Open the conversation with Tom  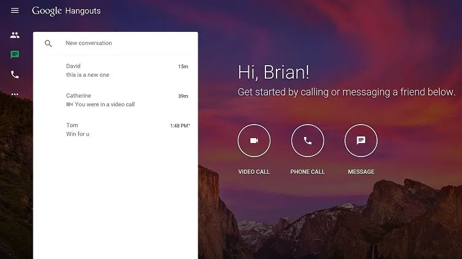pos(116,129)
